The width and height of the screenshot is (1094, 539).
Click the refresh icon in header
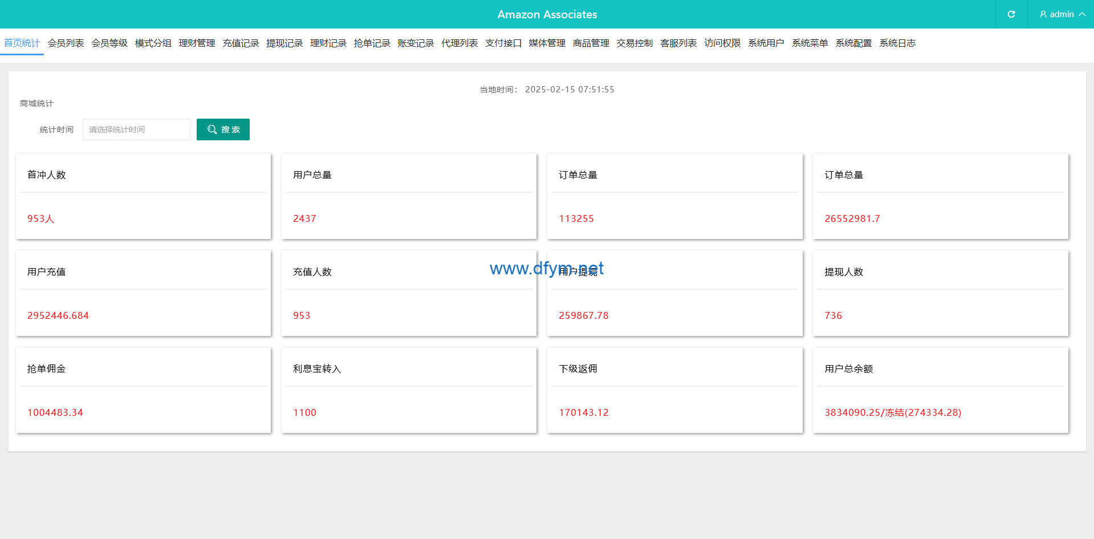(1011, 14)
